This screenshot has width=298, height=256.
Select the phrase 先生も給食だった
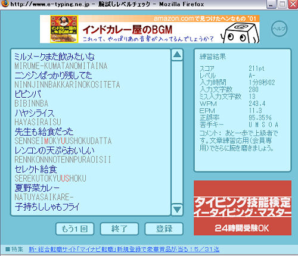point(44,132)
